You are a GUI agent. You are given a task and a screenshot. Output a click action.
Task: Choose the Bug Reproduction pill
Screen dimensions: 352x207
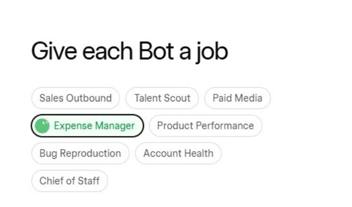click(80, 153)
